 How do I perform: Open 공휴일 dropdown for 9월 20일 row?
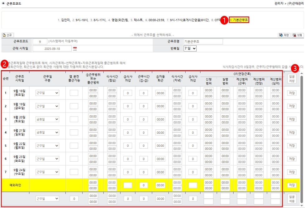click(47, 119)
